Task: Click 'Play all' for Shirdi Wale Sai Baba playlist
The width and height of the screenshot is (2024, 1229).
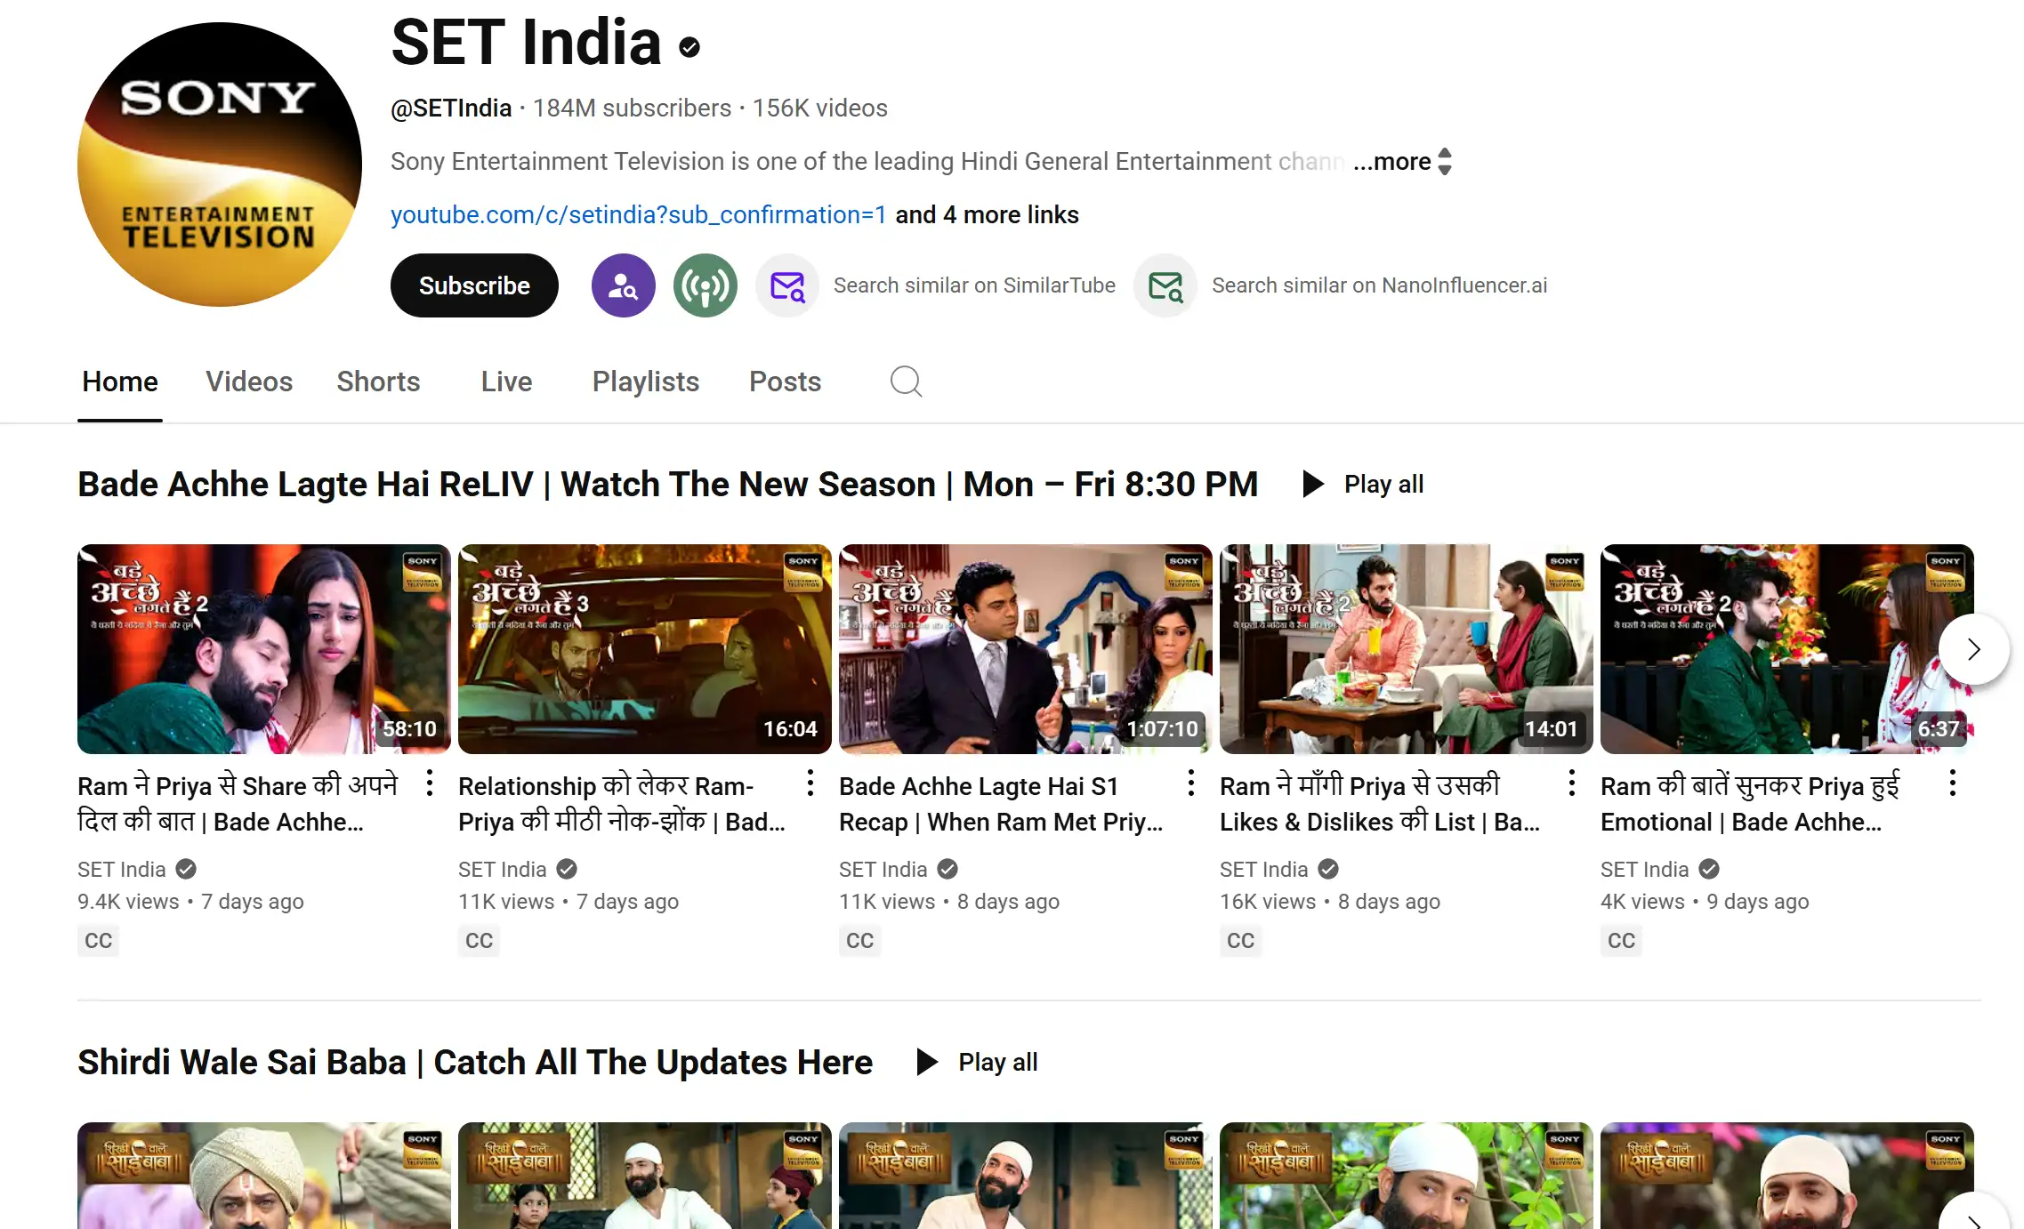Action: point(997,1063)
